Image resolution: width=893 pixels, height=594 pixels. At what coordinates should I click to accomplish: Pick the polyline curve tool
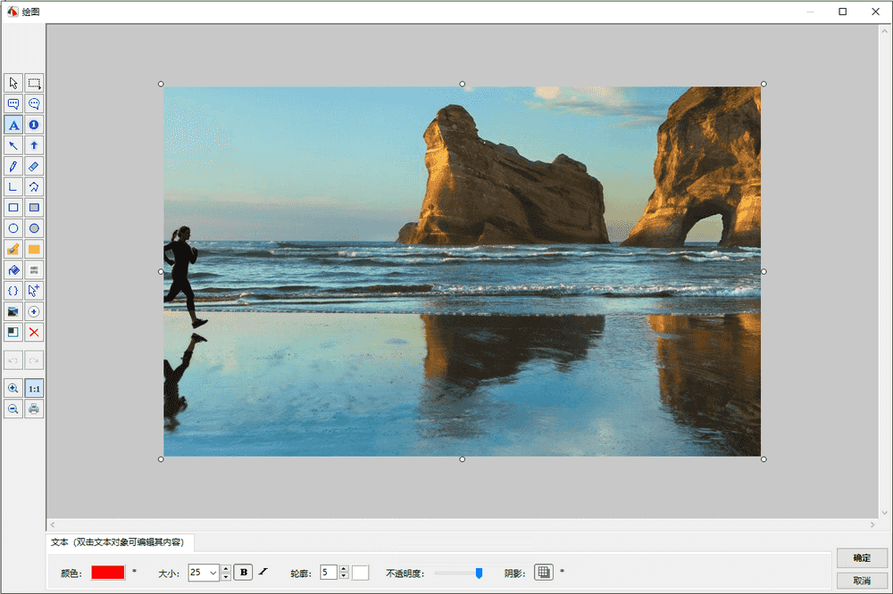[x=34, y=186]
